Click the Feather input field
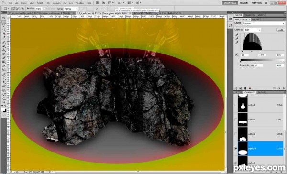 pos(39,9)
